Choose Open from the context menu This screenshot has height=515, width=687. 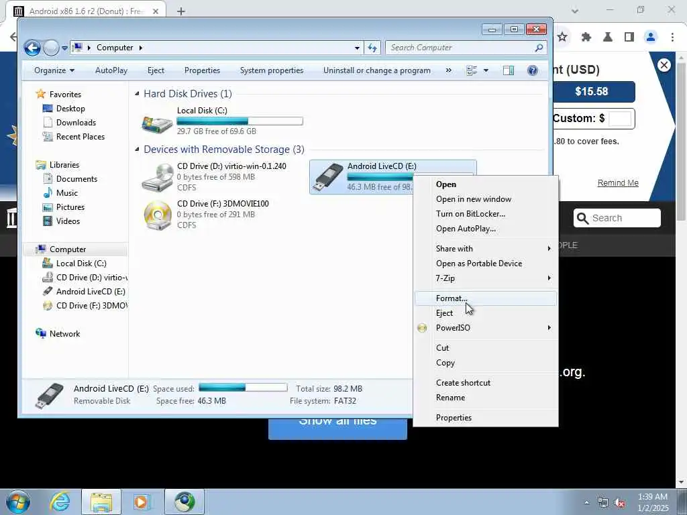pos(445,184)
